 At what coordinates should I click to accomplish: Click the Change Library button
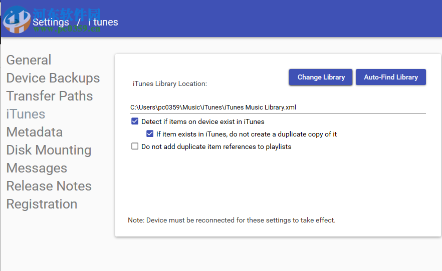click(x=321, y=77)
